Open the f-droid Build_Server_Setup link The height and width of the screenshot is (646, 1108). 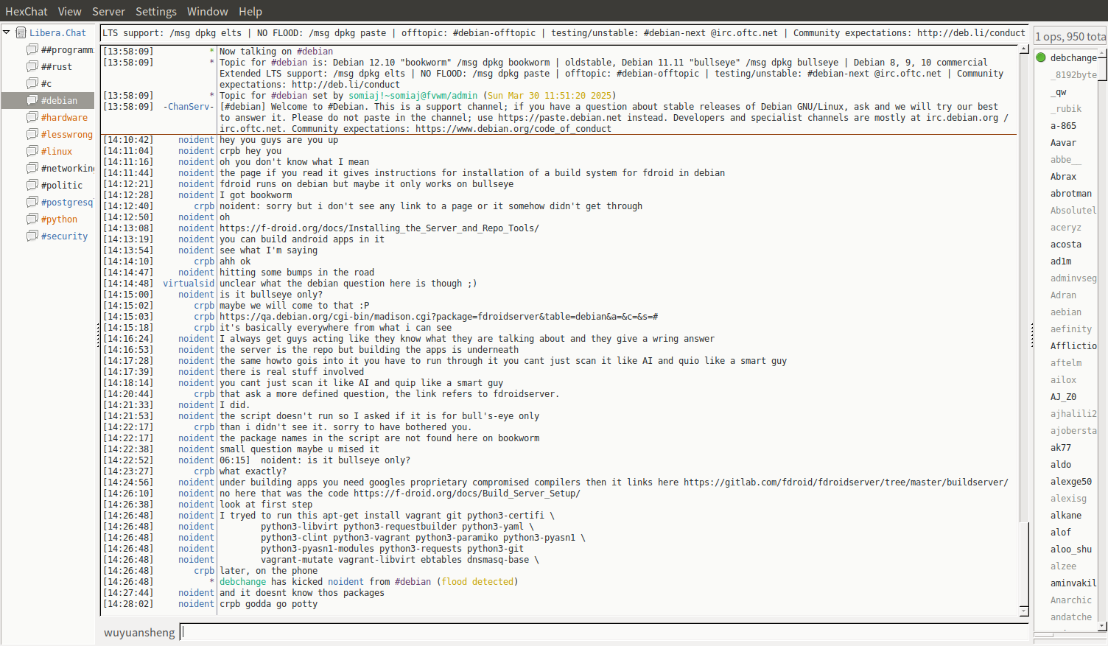tap(467, 494)
